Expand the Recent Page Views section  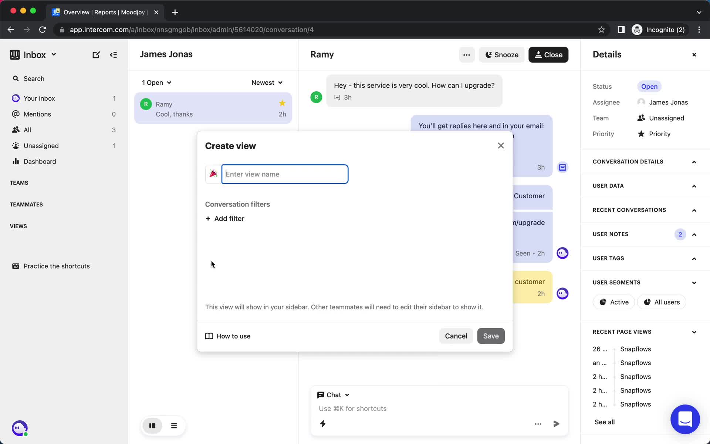pyautogui.click(x=694, y=332)
